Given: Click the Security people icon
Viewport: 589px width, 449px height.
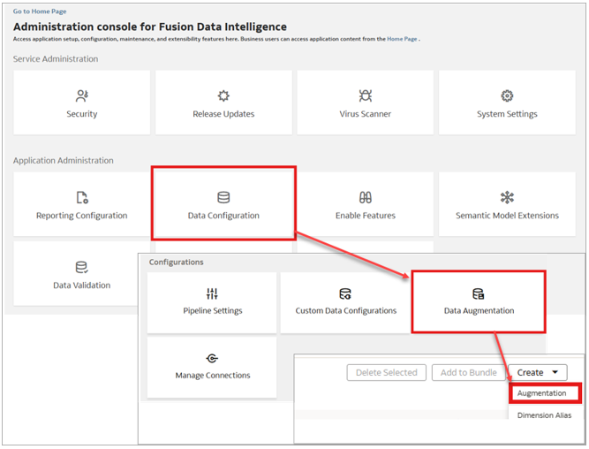Looking at the screenshot, I should click(x=82, y=95).
